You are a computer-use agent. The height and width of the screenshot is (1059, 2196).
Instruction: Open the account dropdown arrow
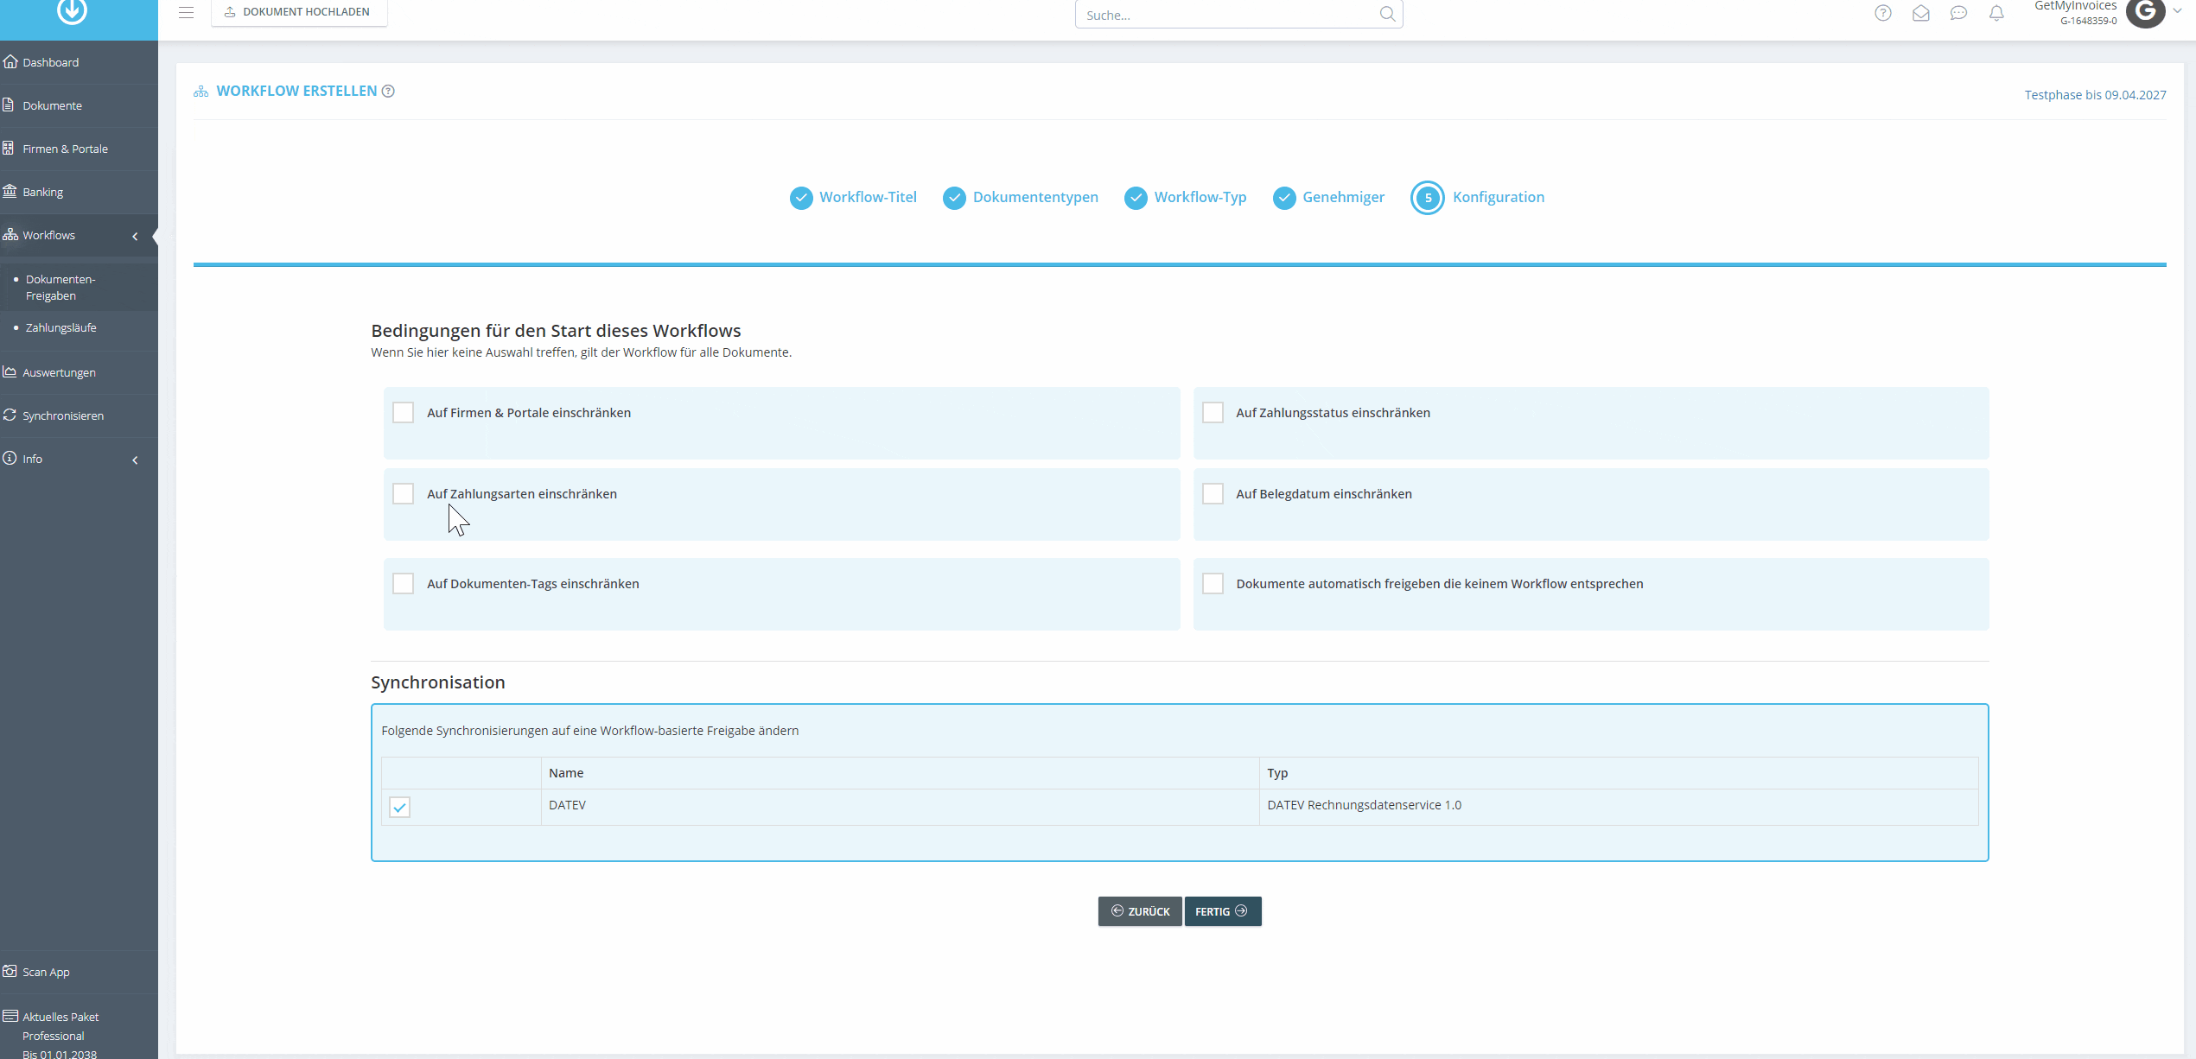(2177, 10)
